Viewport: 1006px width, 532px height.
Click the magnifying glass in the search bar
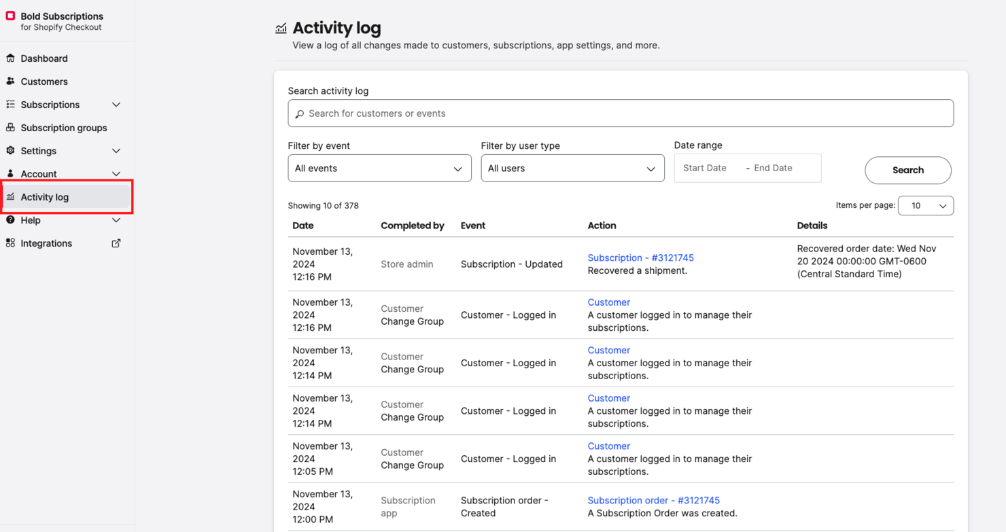pyautogui.click(x=300, y=113)
